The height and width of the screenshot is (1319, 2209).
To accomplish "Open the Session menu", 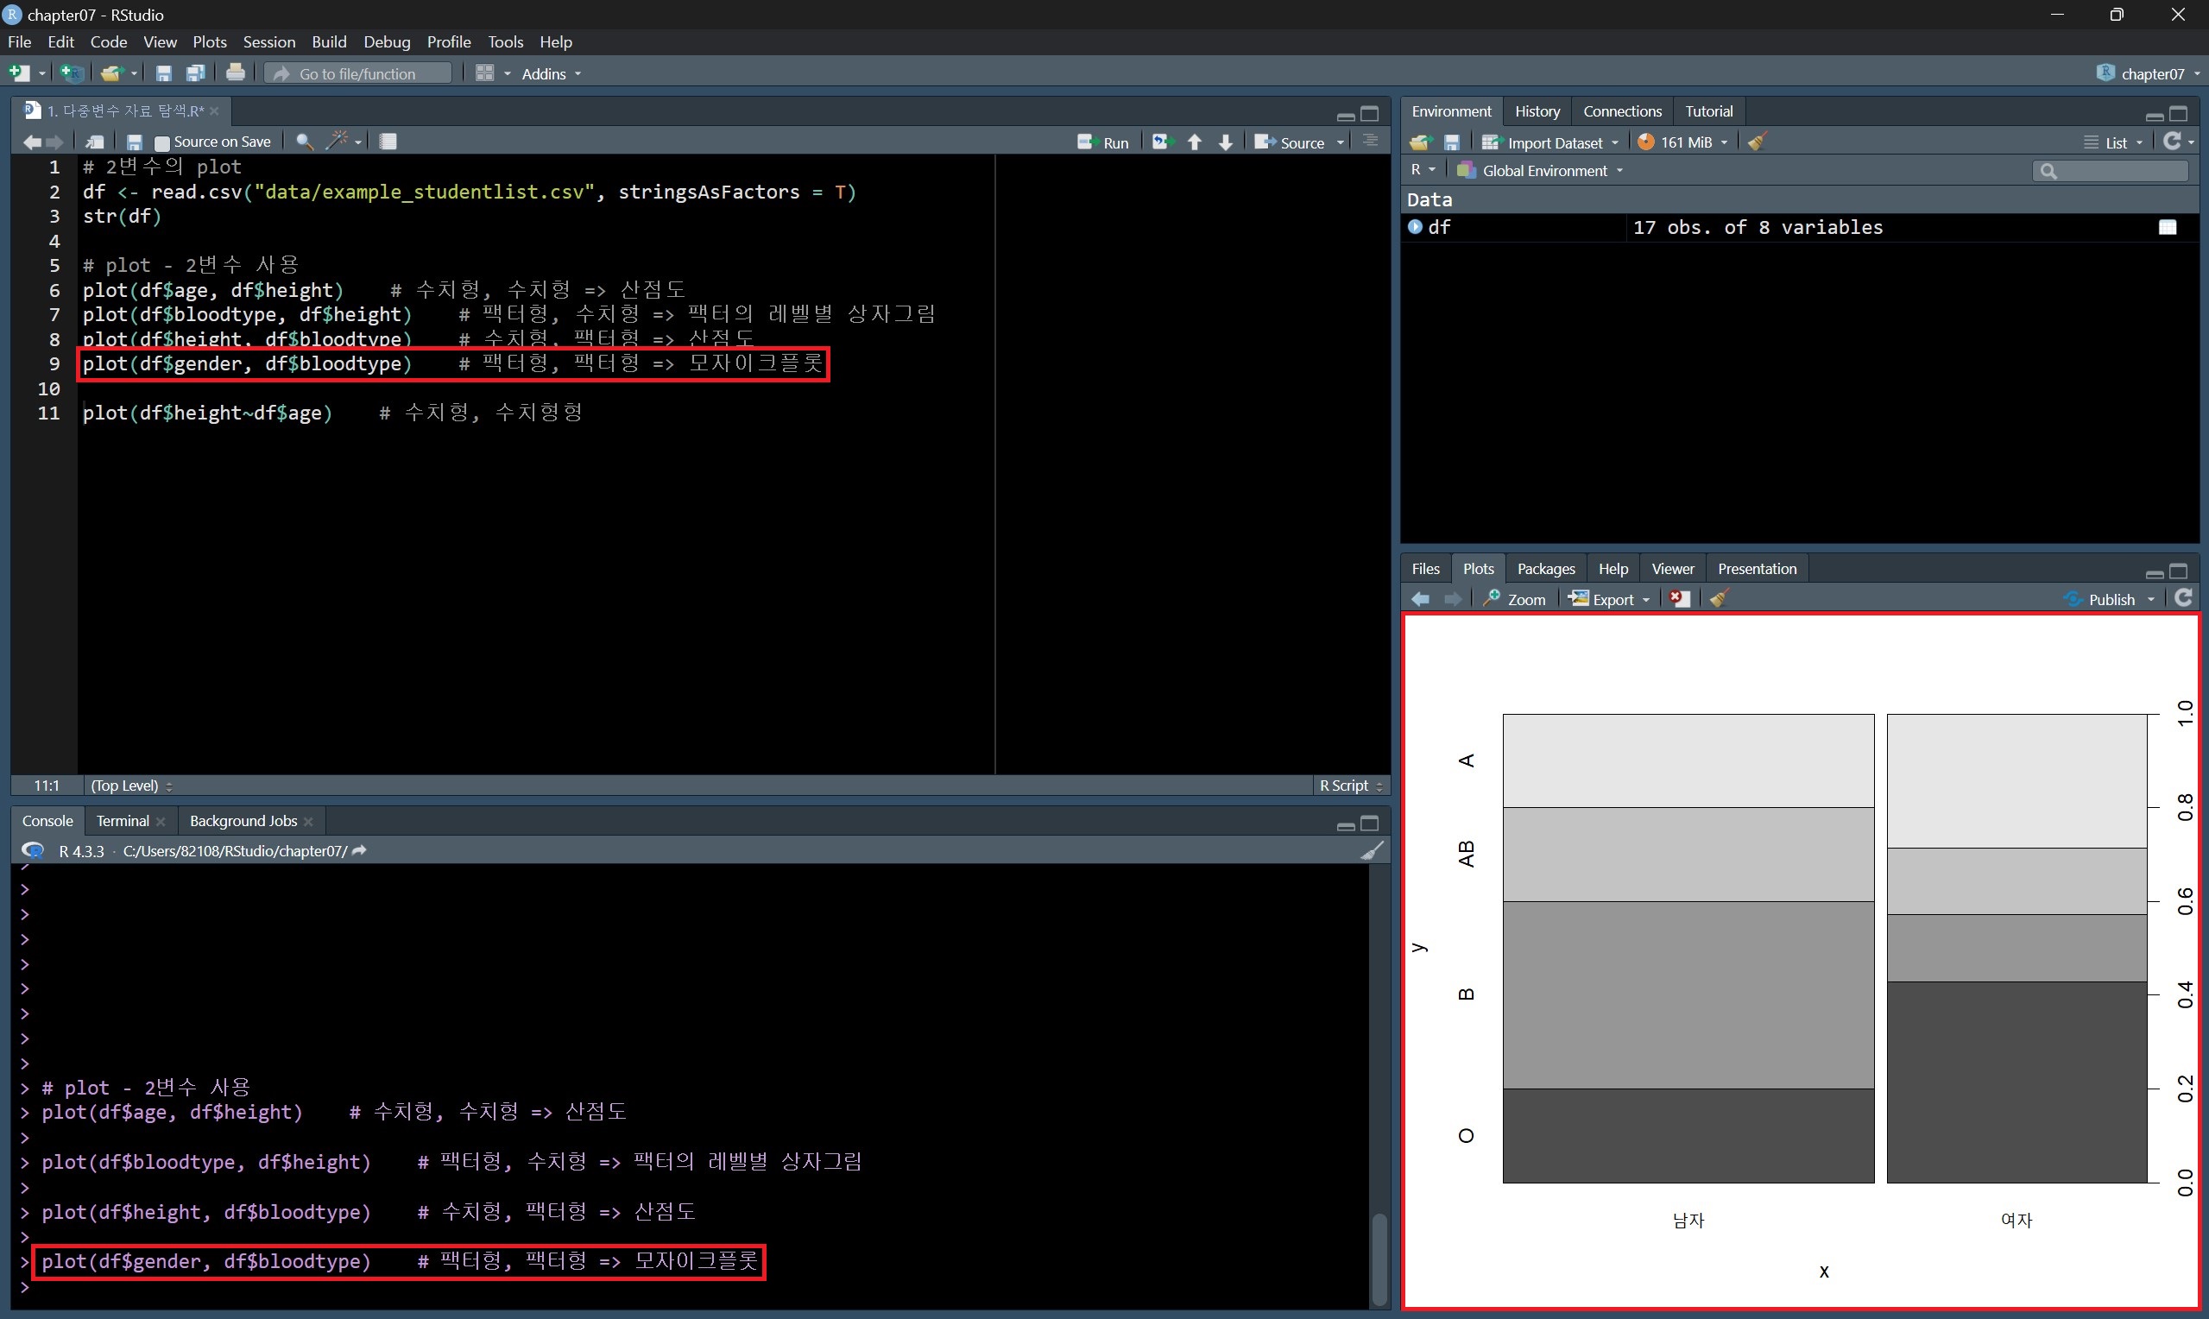I will click(x=268, y=41).
